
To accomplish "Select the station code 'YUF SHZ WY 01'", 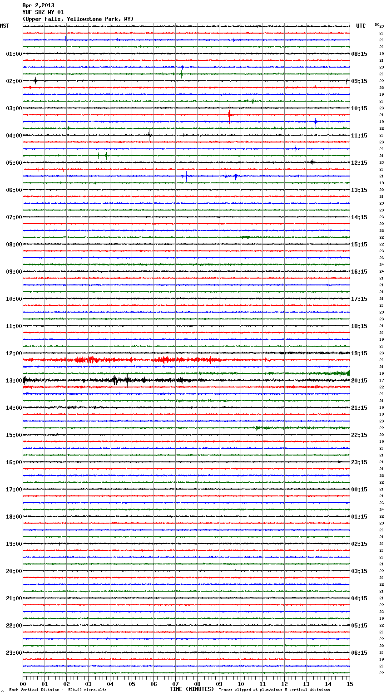I will (43, 12).
